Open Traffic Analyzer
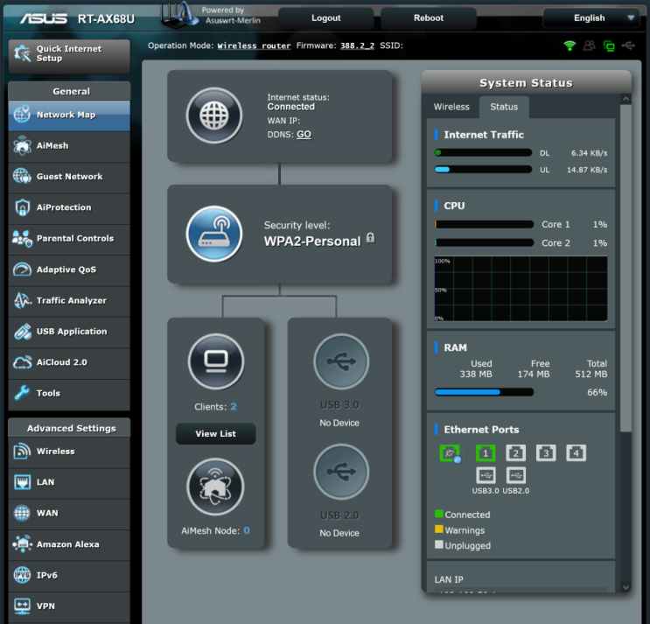Image resolution: width=650 pixels, height=624 pixels. pyautogui.click(x=69, y=300)
